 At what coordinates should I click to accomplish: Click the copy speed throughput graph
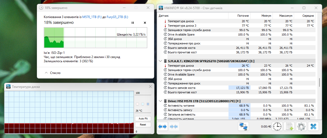coord(95,38)
